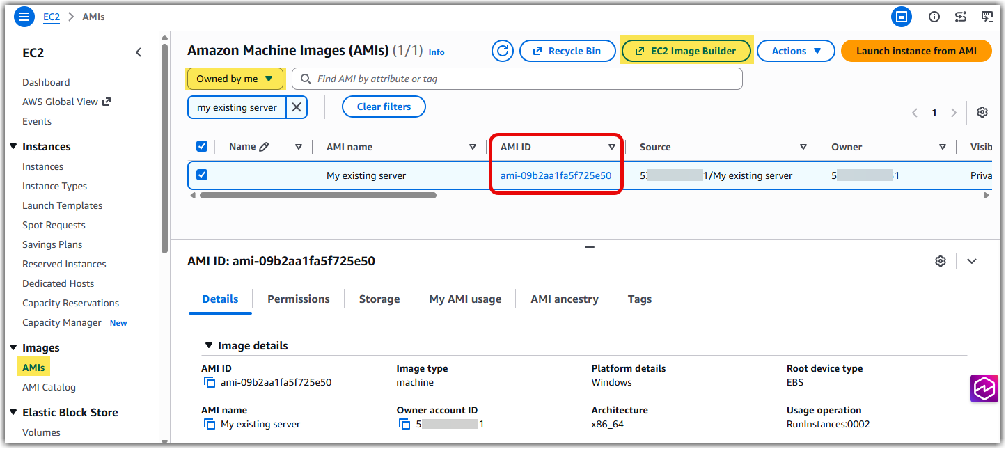This screenshot has width=1006, height=449.
Task: Click the header icon left of CloudShell
Action: click(961, 17)
